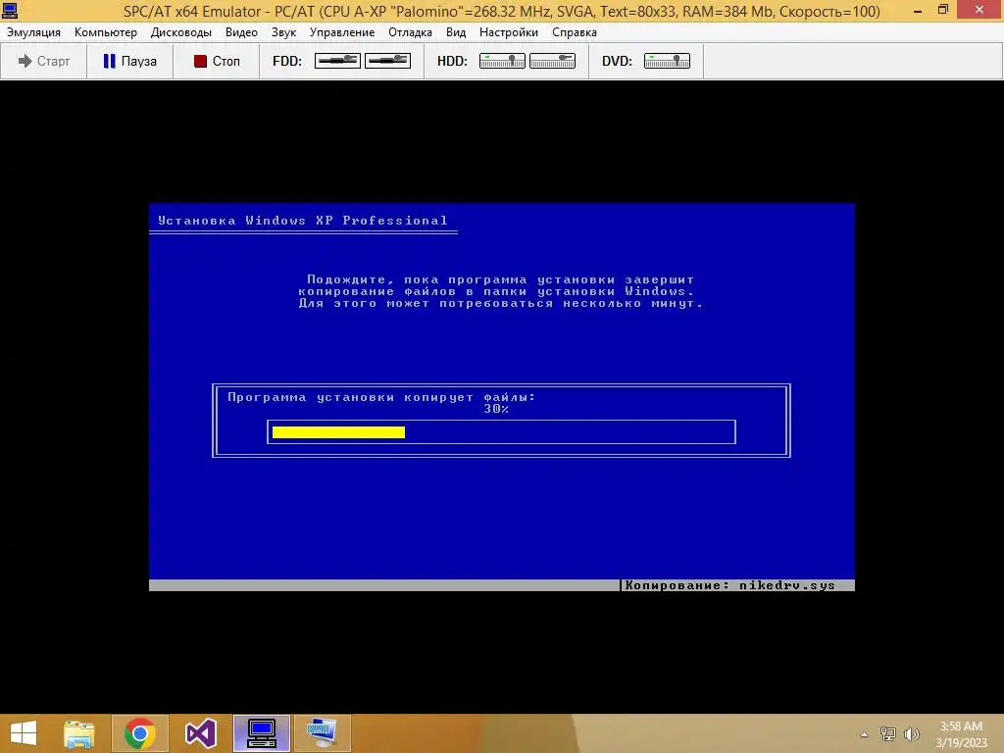This screenshot has height=753, width=1004.
Task: Minimize the emulator window
Action: 918,10
